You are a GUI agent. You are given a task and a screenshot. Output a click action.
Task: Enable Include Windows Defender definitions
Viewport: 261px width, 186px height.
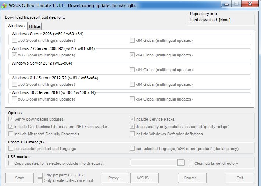click(x=132, y=134)
